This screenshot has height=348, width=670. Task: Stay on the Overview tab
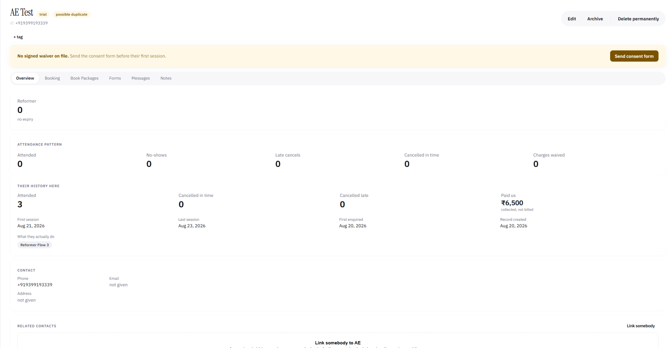coord(25,78)
